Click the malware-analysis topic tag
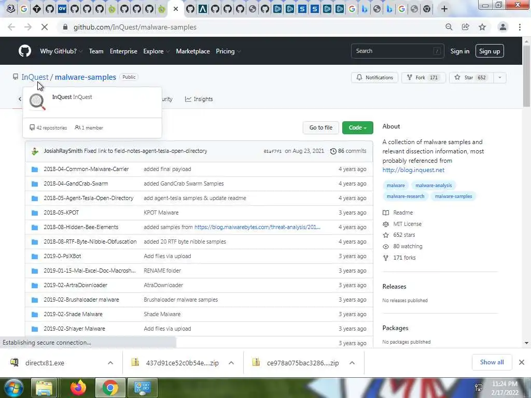 click(x=434, y=186)
